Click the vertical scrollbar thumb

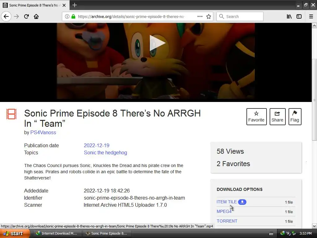click(315, 99)
